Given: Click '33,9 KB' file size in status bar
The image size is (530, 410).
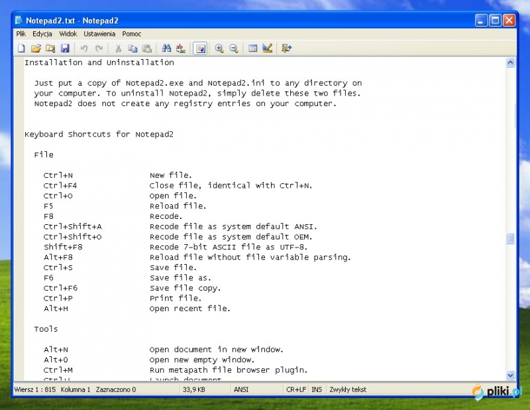Looking at the screenshot, I should click(x=193, y=389).
